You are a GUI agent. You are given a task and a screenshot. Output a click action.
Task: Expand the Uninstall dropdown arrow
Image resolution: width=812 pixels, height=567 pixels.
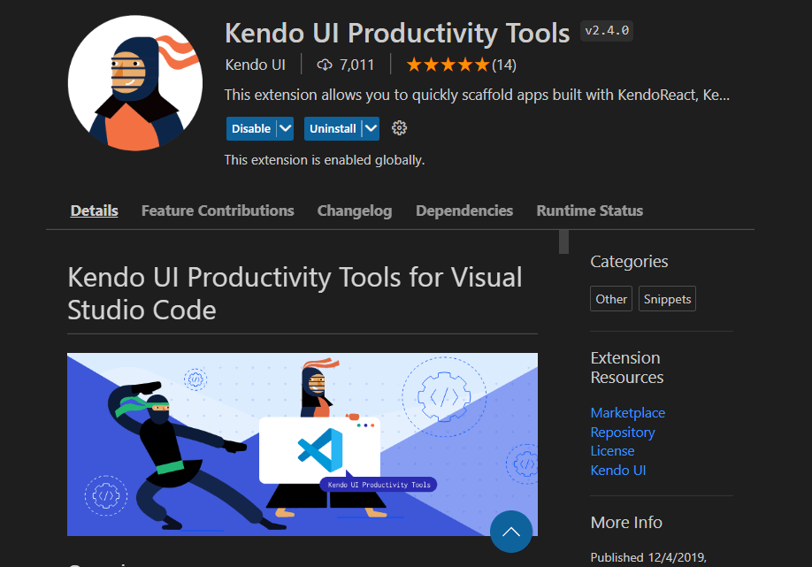[x=372, y=128]
